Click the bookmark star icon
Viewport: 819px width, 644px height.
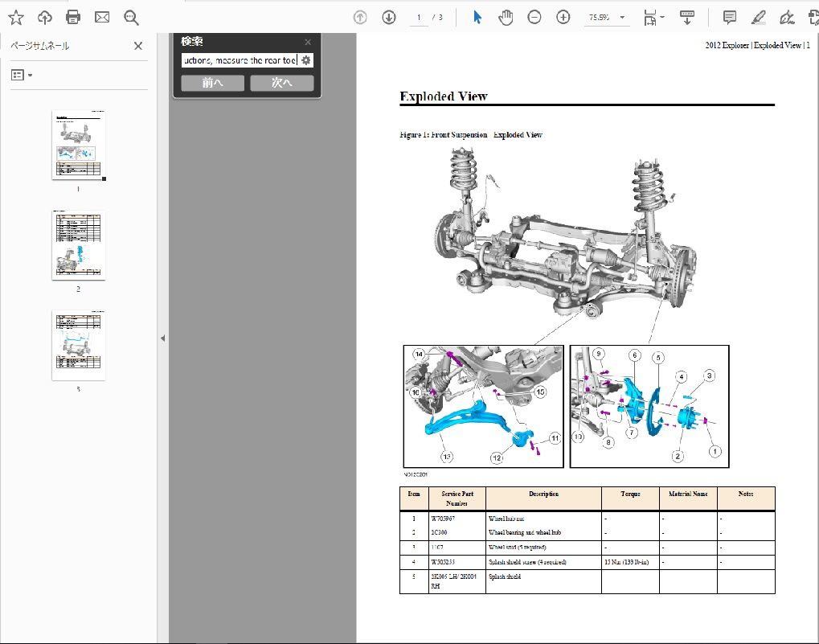coord(16,17)
